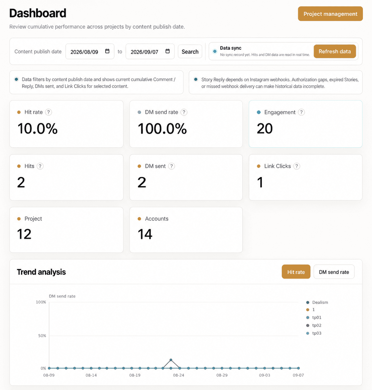Click the 50% y-axis label
Screen dimensions: 372x390
(42, 336)
